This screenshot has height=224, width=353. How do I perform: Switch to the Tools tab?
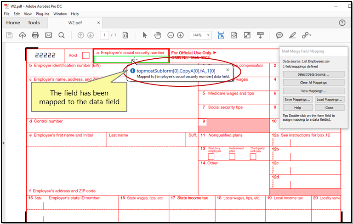click(34, 22)
